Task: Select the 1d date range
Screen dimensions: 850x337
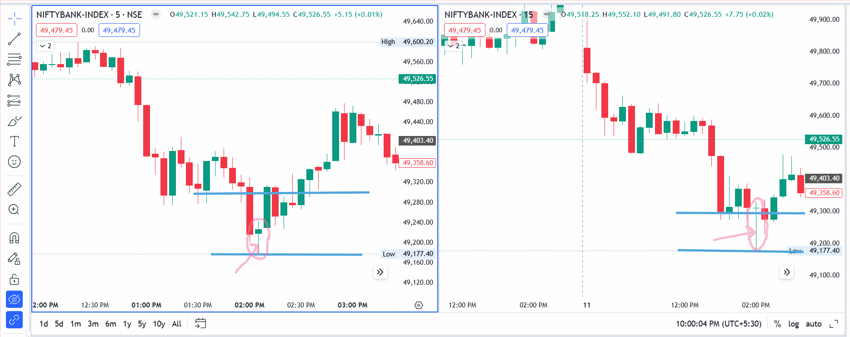Action: [44, 324]
